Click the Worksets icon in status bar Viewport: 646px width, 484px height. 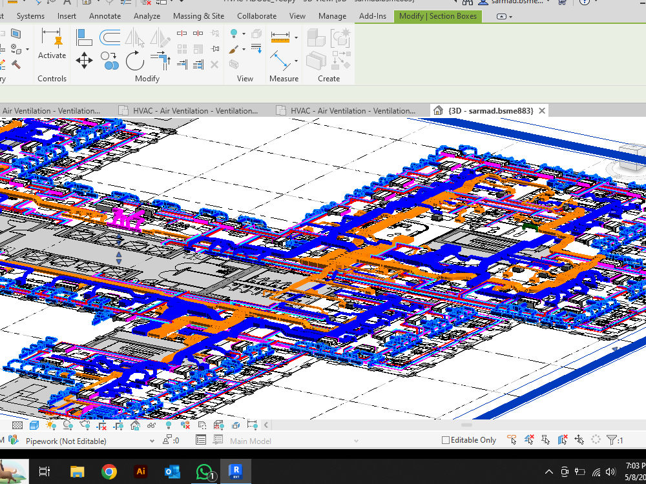[x=14, y=440]
